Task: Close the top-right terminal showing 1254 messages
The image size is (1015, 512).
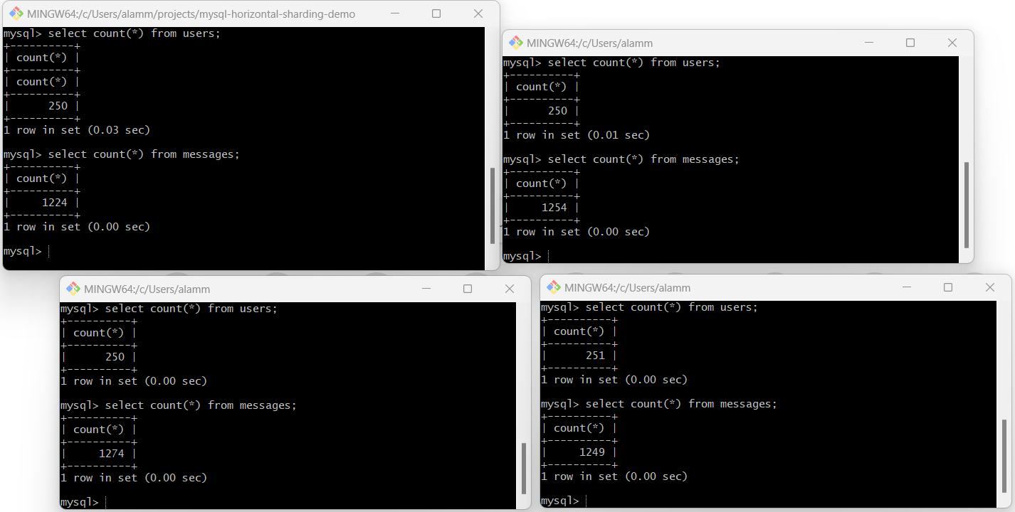Action: [952, 43]
